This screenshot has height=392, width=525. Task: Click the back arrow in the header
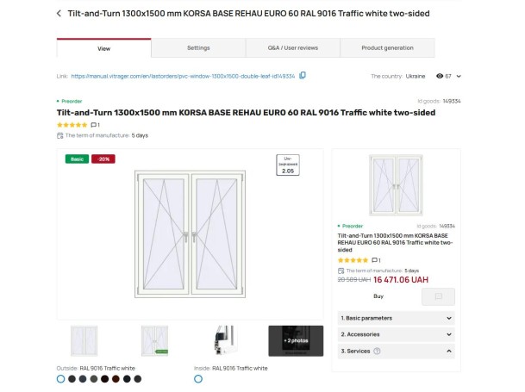pyautogui.click(x=59, y=14)
